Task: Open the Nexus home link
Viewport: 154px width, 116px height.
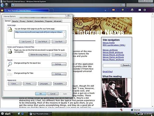Action: [x=109, y=43]
